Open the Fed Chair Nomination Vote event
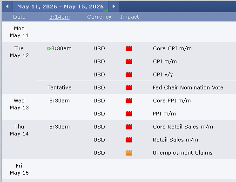The height and width of the screenshot is (182, 236). coord(188,88)
